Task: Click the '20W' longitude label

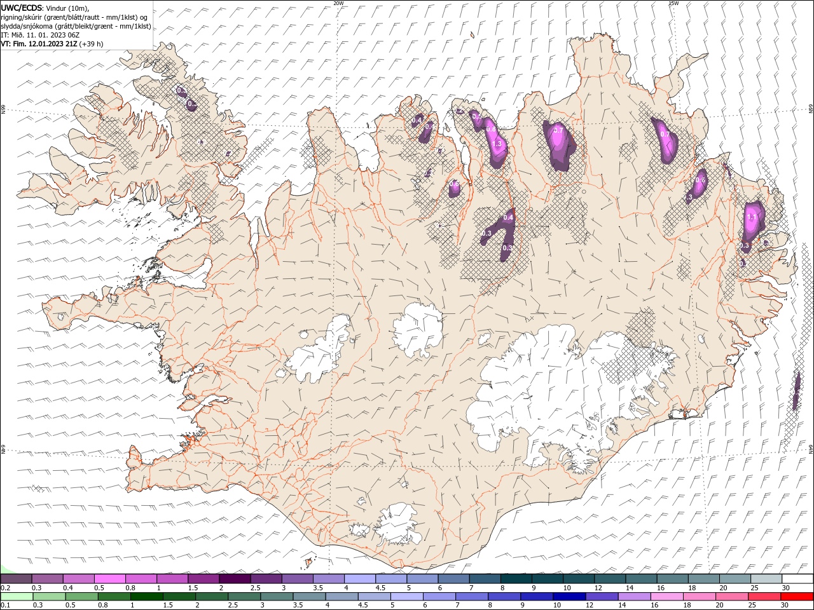Action: click(338, 3)
